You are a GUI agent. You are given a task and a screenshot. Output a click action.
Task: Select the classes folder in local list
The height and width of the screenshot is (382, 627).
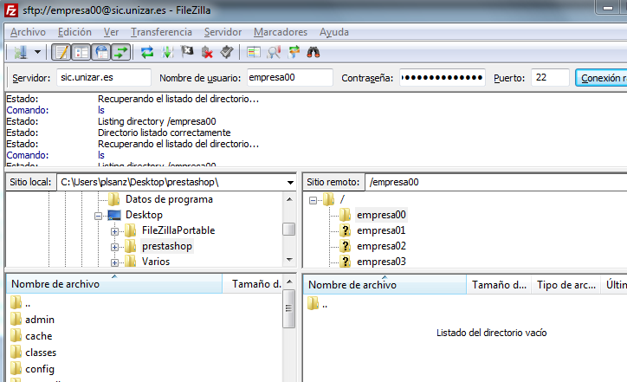[41, 353]
